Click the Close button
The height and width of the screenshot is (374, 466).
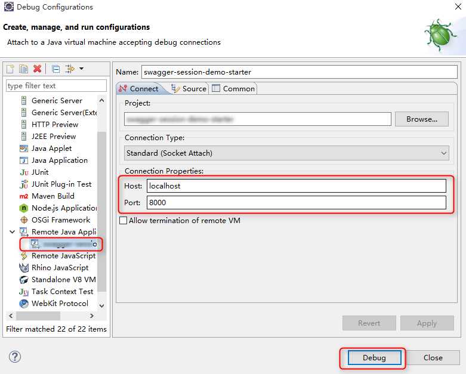(433, 358)
